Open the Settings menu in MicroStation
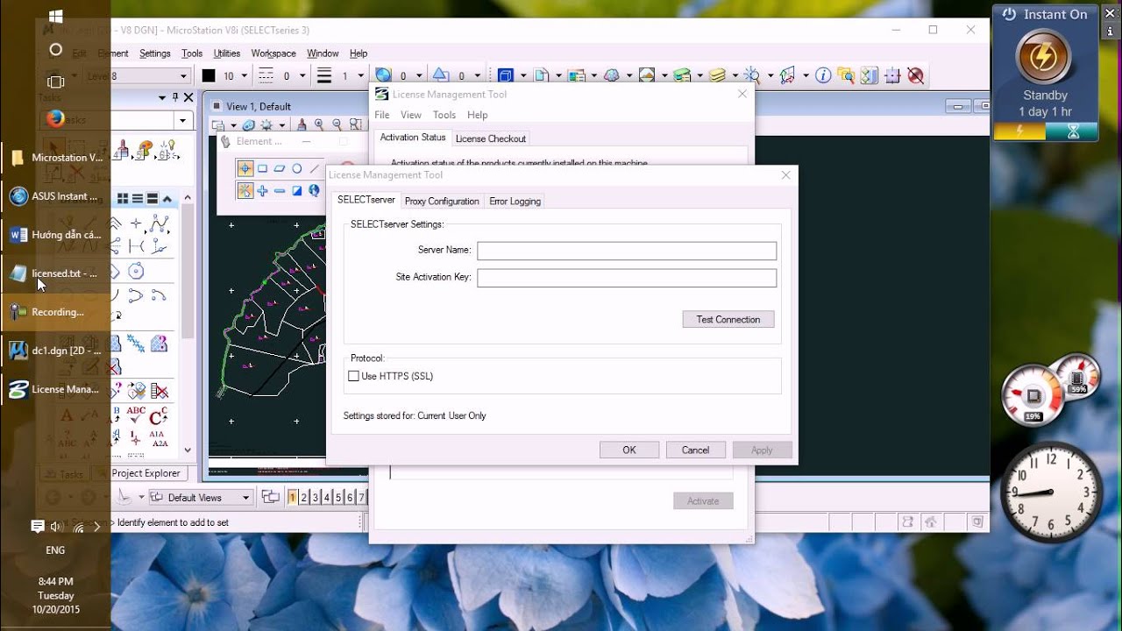This screenshot has width=1122, height=631. click(155, 53)
